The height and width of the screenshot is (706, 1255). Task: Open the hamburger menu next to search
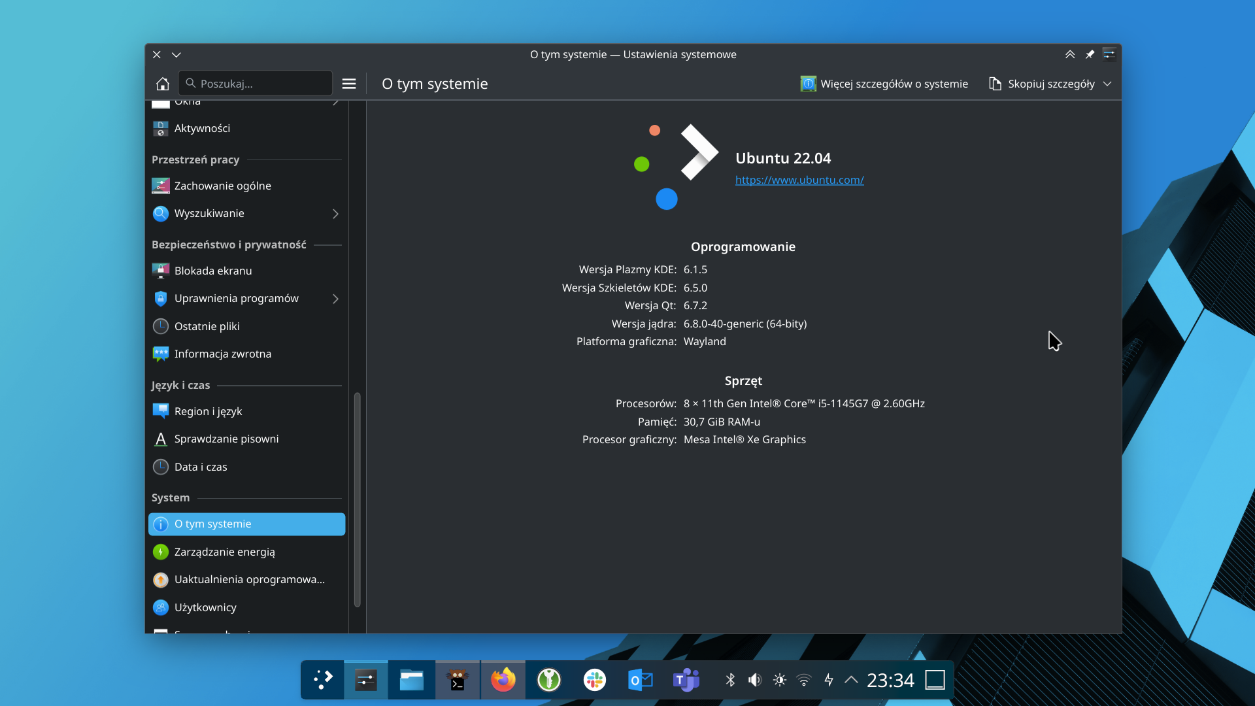[x=349, y=84]
